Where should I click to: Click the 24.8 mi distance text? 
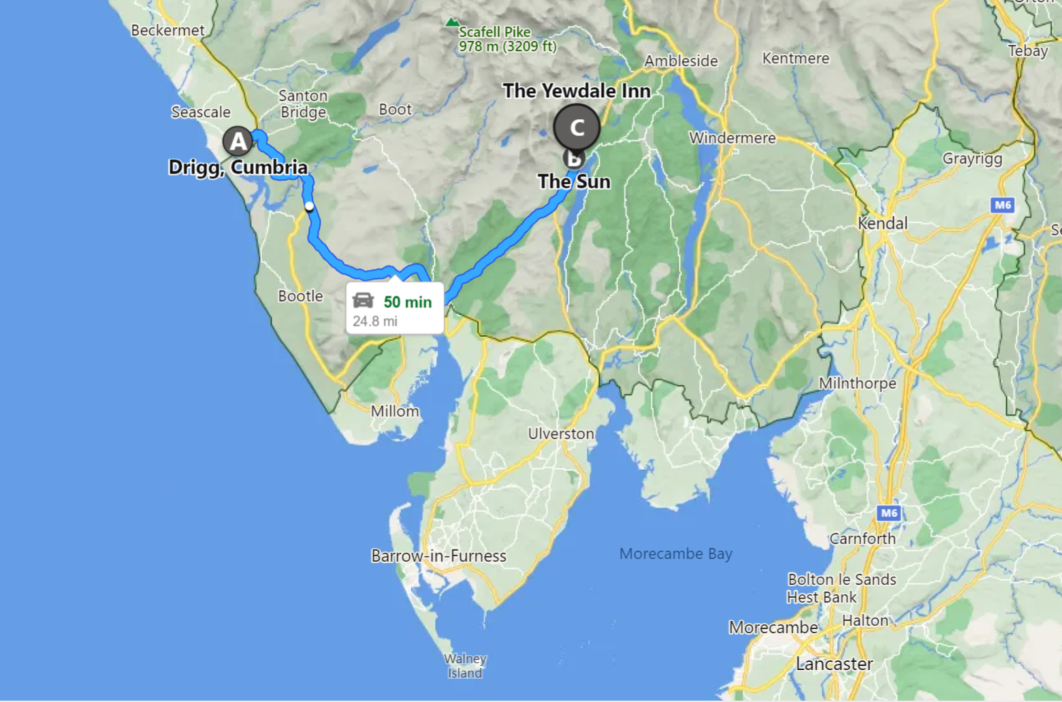click(375, 321)
